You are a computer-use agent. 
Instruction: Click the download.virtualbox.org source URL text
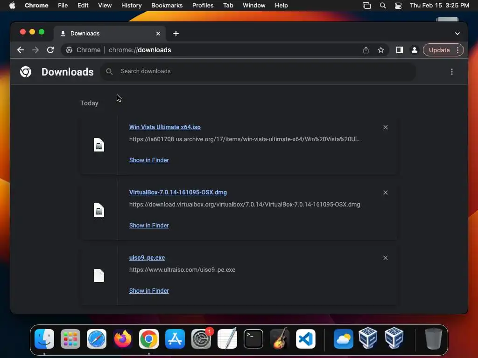point(245,204)
